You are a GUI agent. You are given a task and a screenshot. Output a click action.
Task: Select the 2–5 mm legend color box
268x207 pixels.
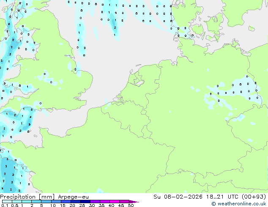(36, 202)
